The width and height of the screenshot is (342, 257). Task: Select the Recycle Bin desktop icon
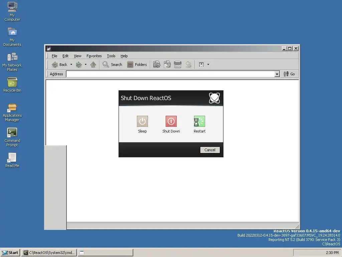click(x=12, y=85)
